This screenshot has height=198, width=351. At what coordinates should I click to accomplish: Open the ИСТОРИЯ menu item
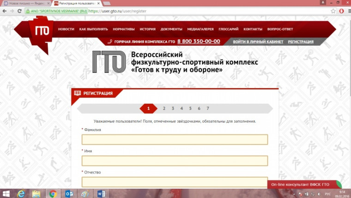pyautogui.click(x=147, y=29)
